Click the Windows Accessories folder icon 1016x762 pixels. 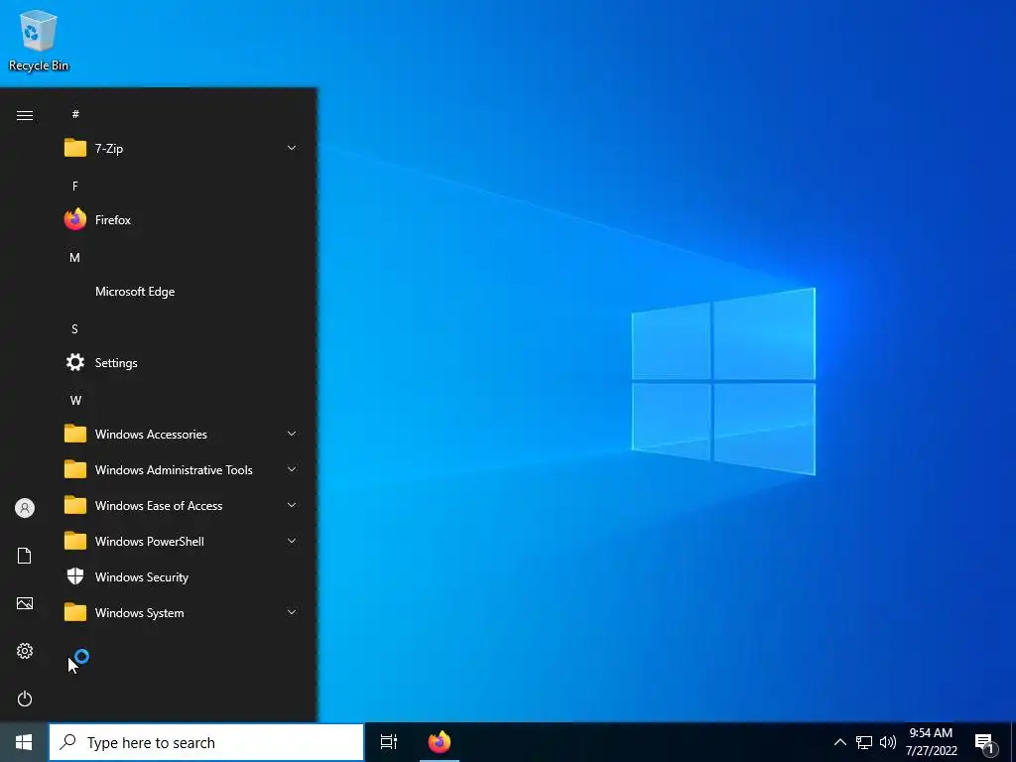[75, 434]
